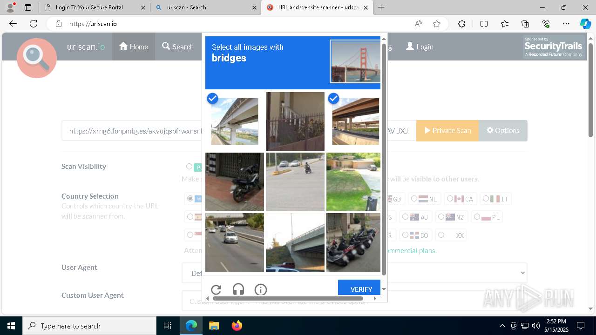The height and width of the screenshot is (335, 596).
Task: Open the Windows Start menu
Action: tap(11, 326)
